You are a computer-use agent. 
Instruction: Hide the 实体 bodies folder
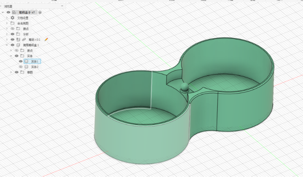coord(17,56)
